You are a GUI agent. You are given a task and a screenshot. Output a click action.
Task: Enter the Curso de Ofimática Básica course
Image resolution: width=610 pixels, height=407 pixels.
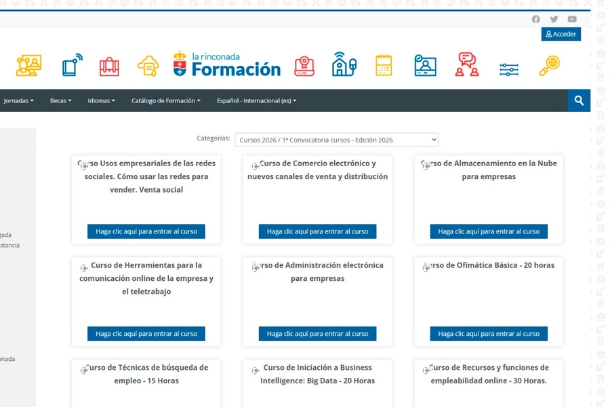pyautogui.click(x=490, y=334)
